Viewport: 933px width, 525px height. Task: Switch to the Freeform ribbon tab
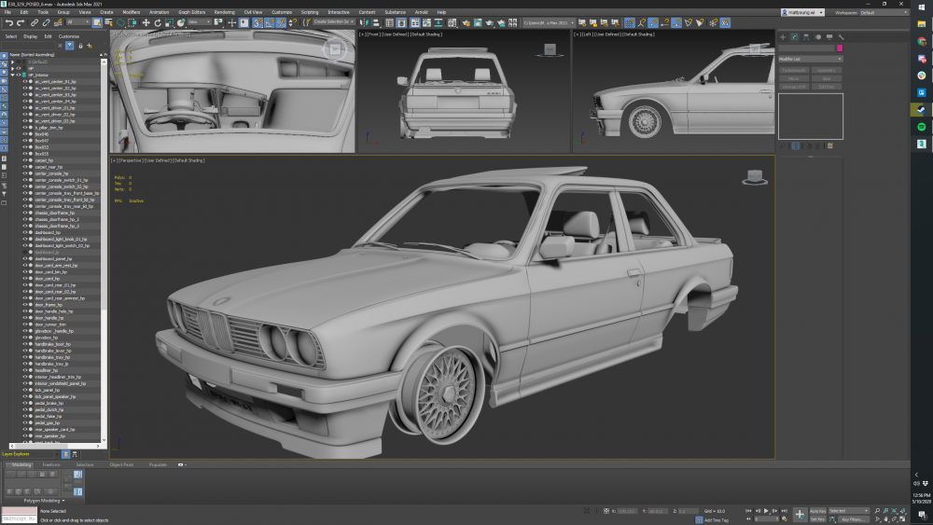tap(51, 464)
